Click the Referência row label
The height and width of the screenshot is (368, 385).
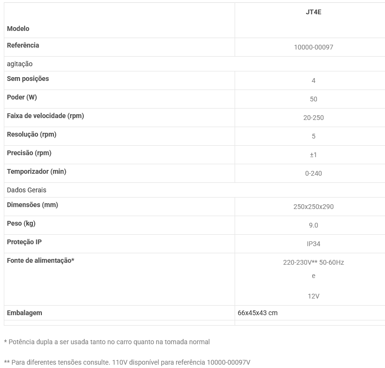tap(23, 45)
